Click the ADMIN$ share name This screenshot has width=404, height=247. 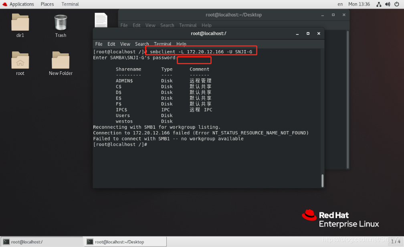124,81
